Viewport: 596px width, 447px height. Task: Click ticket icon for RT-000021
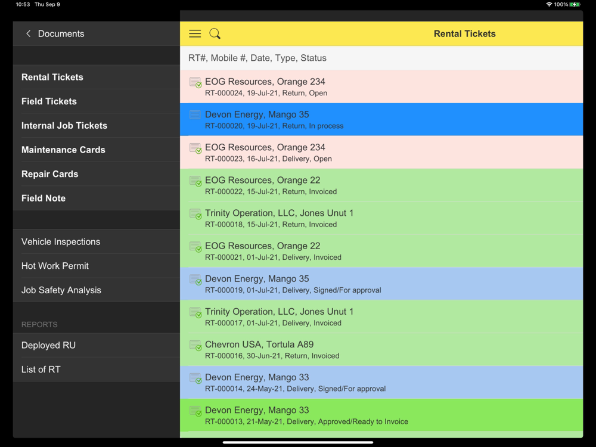(195, 247)
